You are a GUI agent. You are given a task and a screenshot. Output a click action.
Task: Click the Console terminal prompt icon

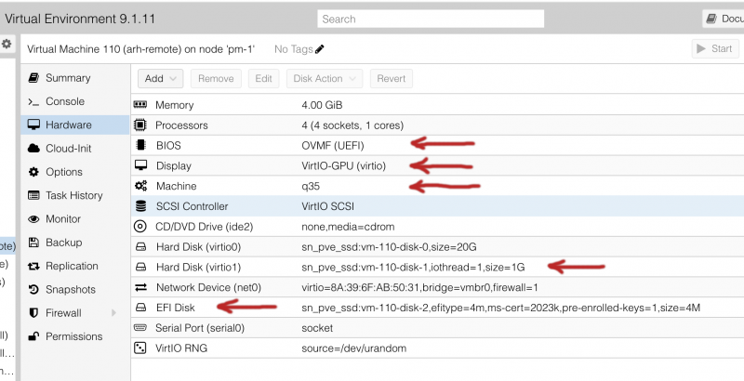coord(33,101)
